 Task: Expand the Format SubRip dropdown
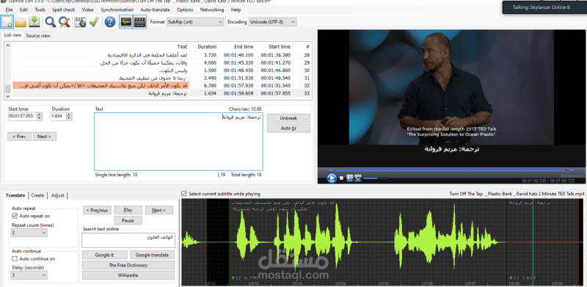click(195, 22)
